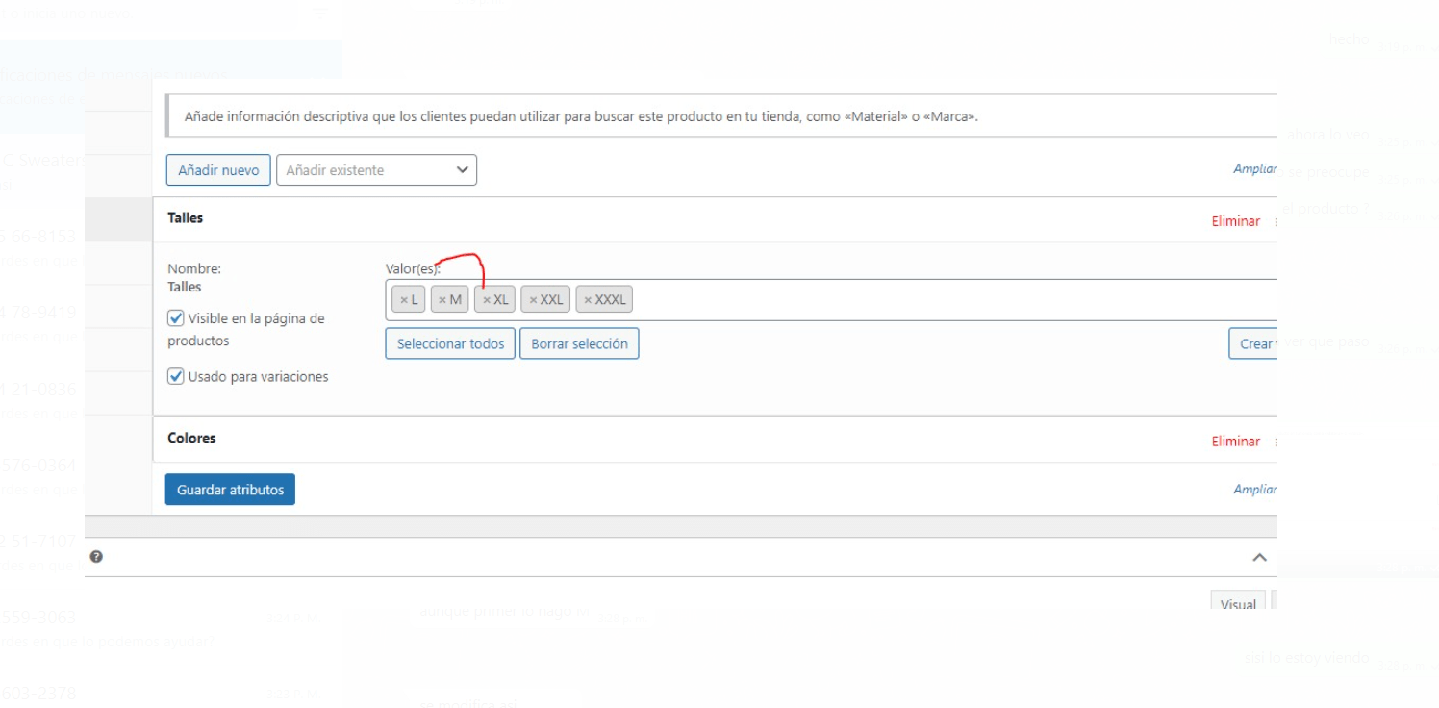The image size is (1439, 708).
Task: Remove the L size value tag
Action: 405,300
